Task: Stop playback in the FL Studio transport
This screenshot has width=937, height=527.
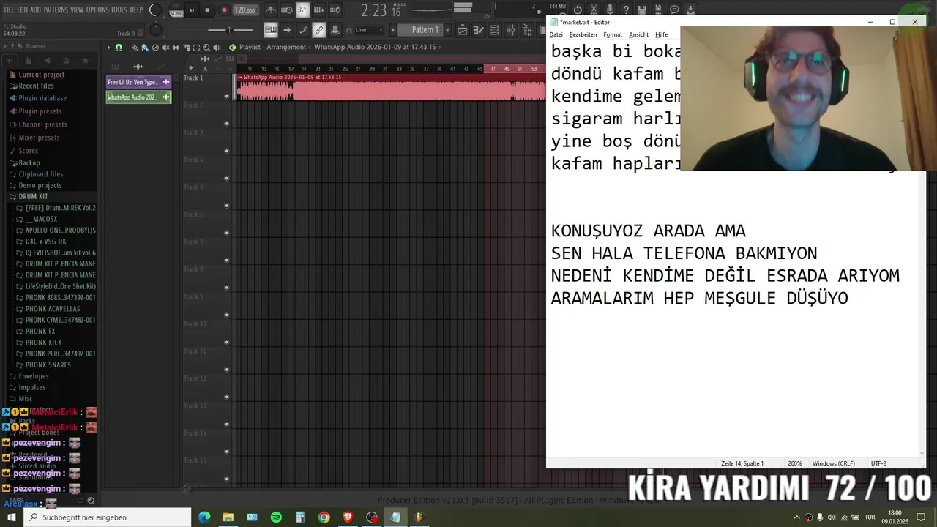Action: pyautogui.click(x=207, y=10)
